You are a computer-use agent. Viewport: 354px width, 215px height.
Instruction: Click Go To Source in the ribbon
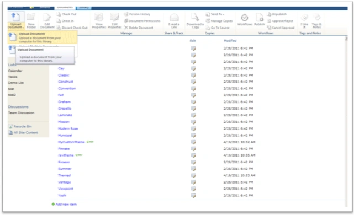coord(218,28)
